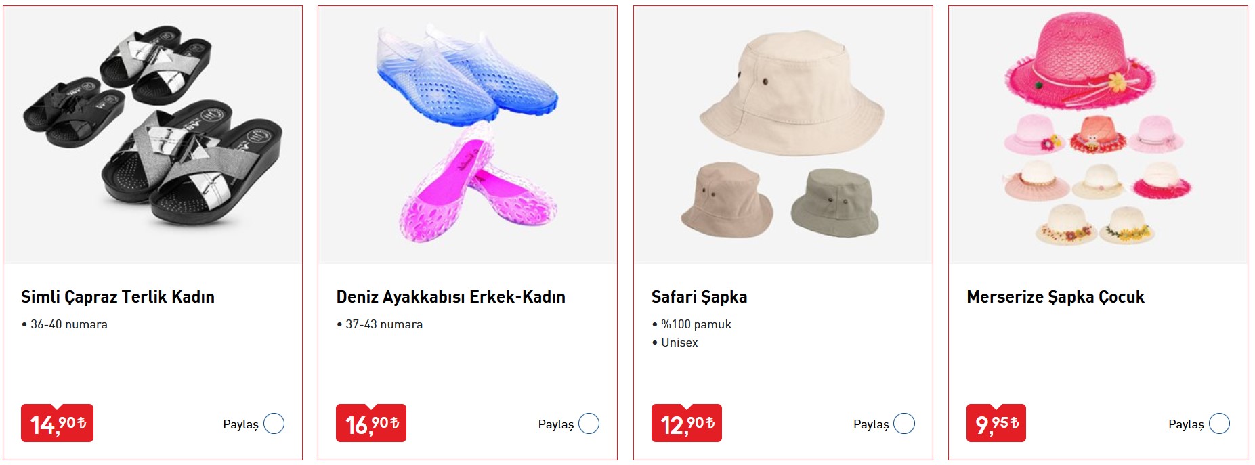This screenshot has height=465, width=1255.
Task: Check the Paylaş circle for Merserize Şapka Çocuk
Action: coord(1218,424)
